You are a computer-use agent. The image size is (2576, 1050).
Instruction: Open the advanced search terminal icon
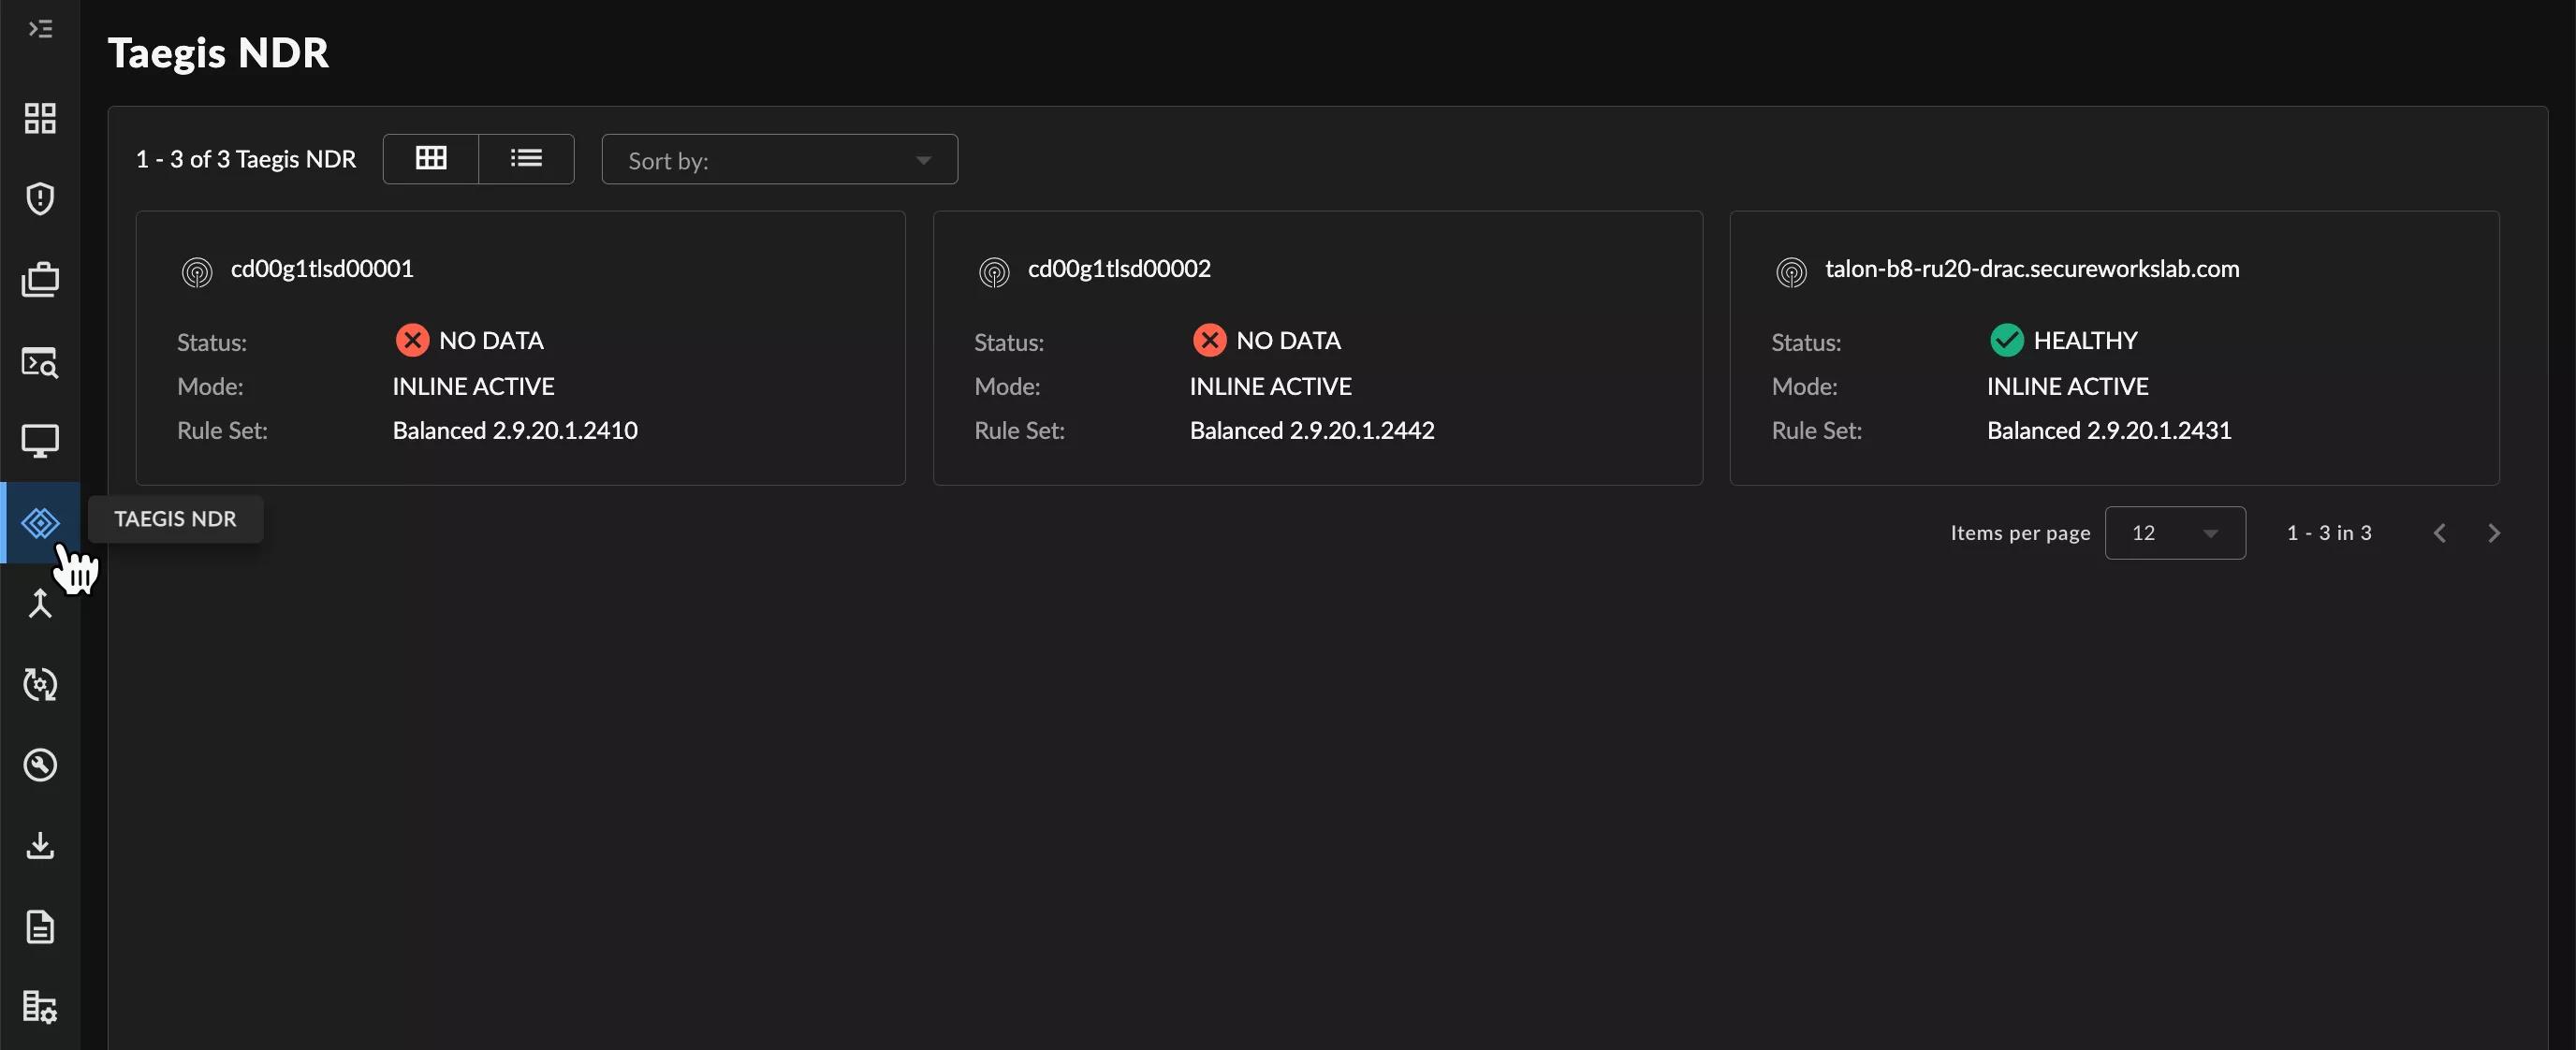pos(40,361)
